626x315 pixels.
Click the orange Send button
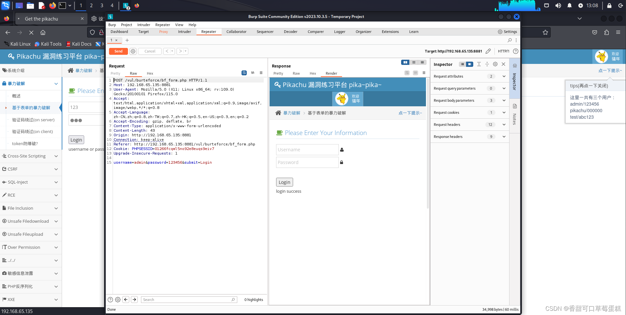point(118,51)
